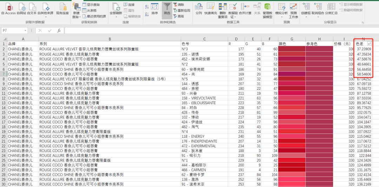The height and width of the screenshot is (187, 379).
Task: Click 删除重复项 remove duplicates
Action: tap(222, 10)
